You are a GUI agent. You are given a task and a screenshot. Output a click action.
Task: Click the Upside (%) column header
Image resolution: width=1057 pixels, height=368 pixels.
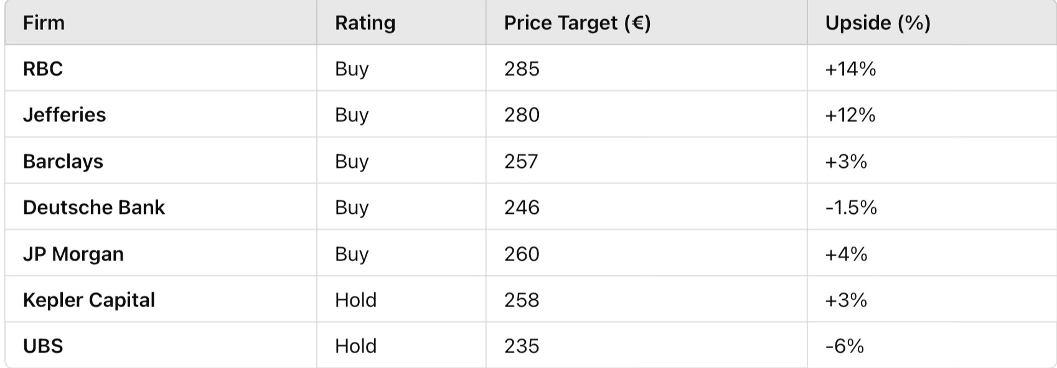pos(877,23)
